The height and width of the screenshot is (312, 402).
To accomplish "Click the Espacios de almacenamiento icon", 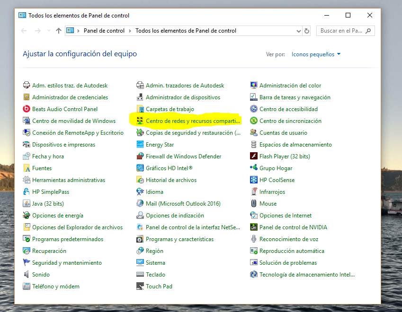I will [253, 145].
